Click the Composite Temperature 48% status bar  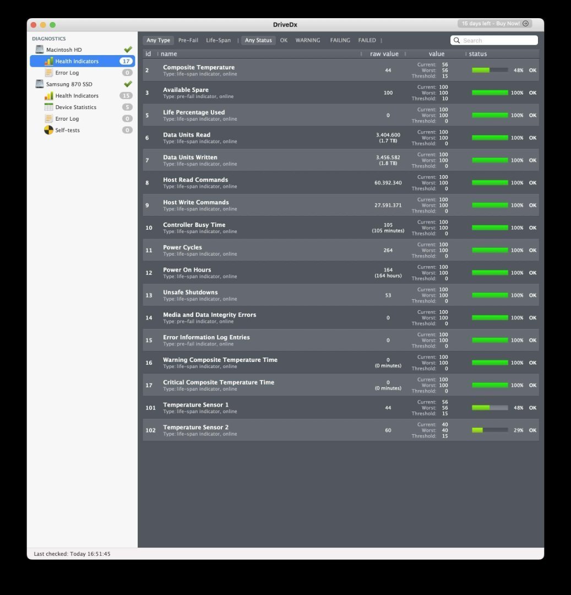pyautogui.click(x=490, y=70)
